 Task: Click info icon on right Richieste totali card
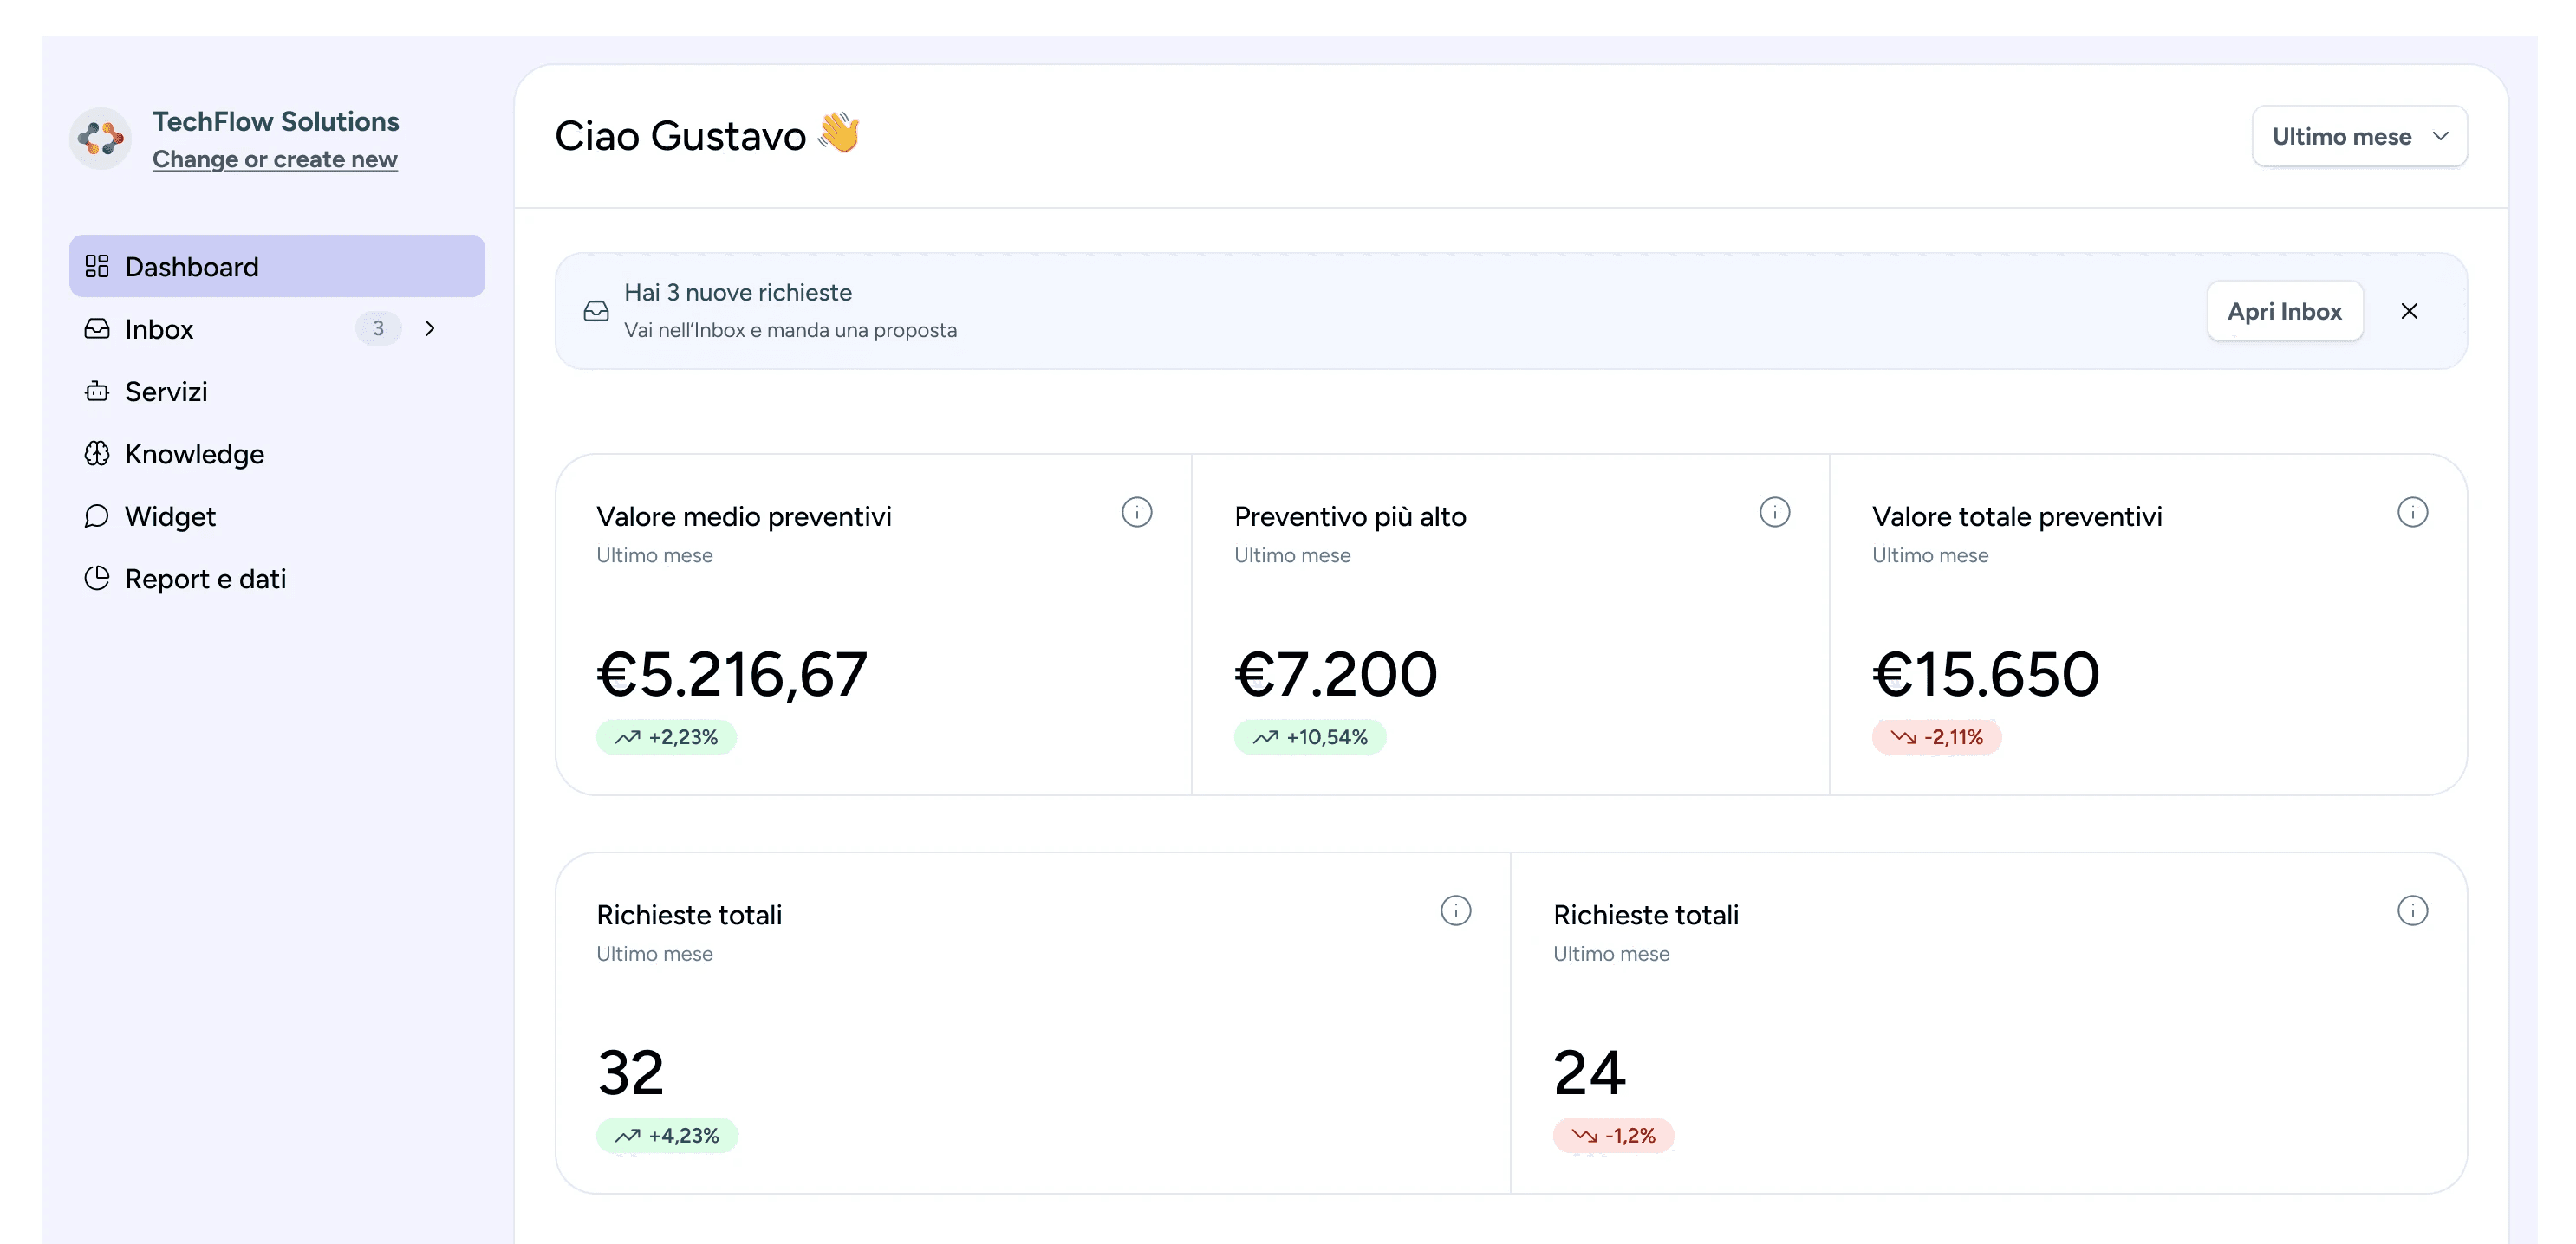pos(2412,911)
